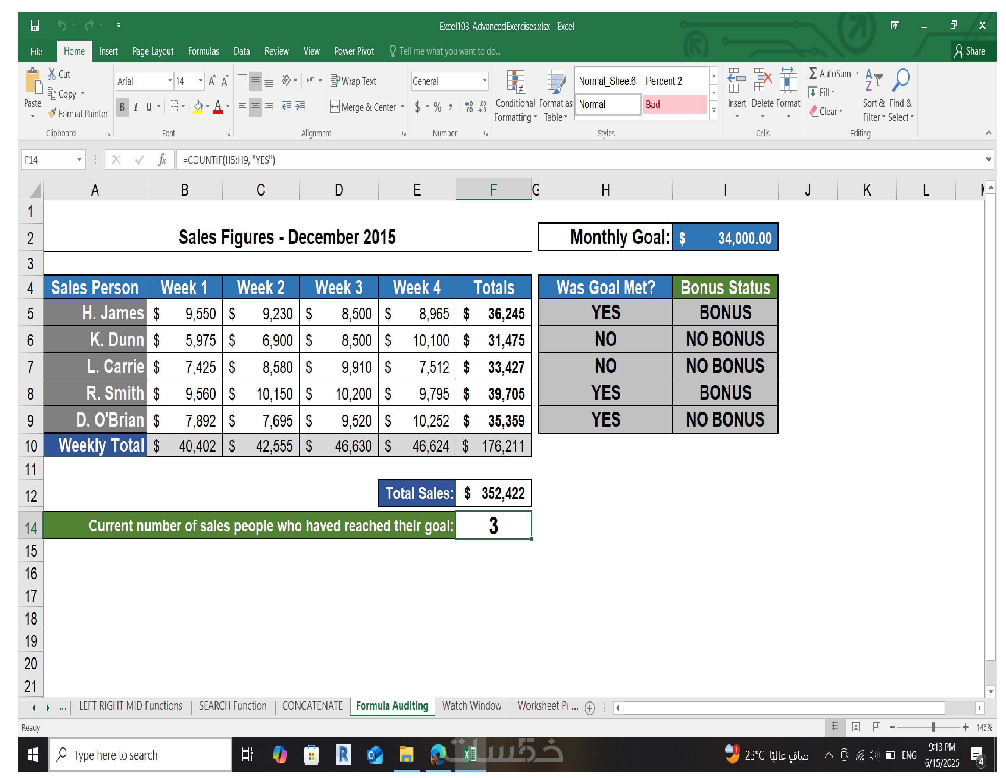
Task: Click the Format Painter brush icon
Action: 52,113
